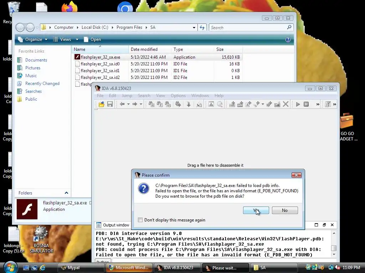Select flashplayer_32_sa.id1 file row

point(158,71)
